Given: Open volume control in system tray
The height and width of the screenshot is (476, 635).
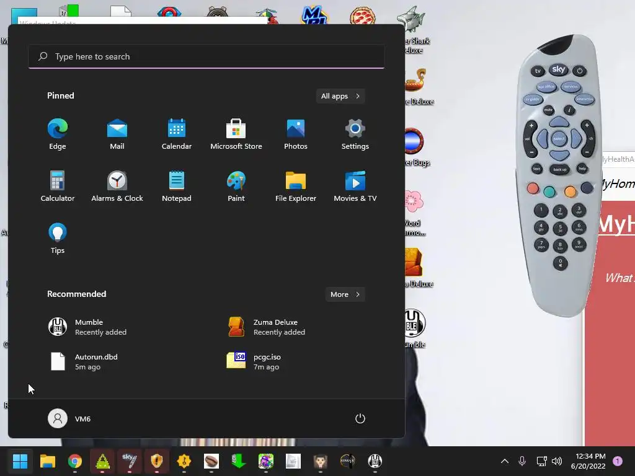Looking at the screenshot, I should tap(557, 461).
